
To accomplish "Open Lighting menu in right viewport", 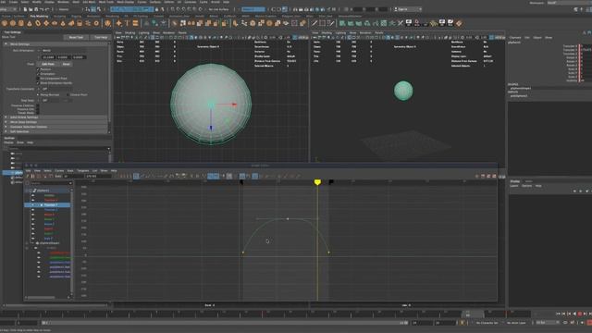I will click(340, 33).
